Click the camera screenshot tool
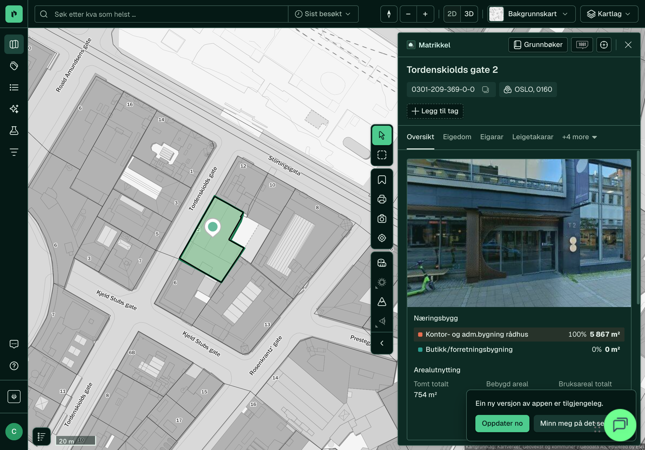Screen dimensions: 645x450 point(382,219)
